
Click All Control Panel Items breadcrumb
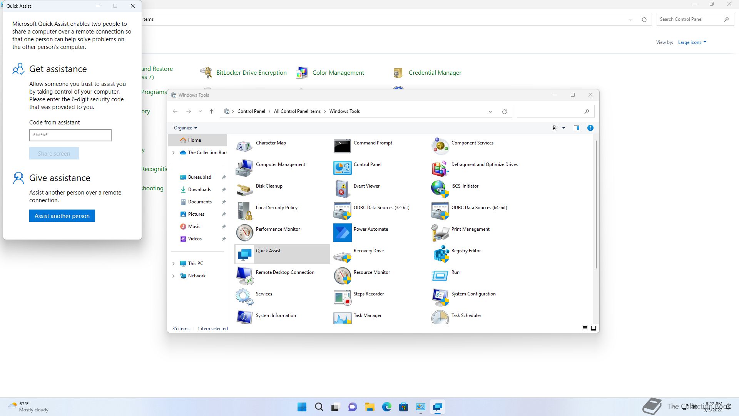pos(297,111)
